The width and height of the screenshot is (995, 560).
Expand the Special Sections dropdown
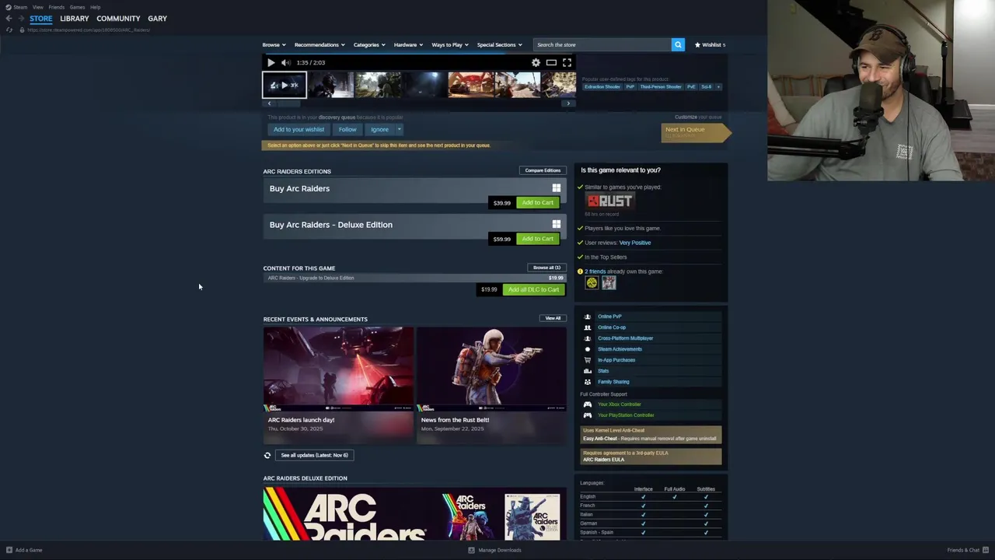pos(500,44)
